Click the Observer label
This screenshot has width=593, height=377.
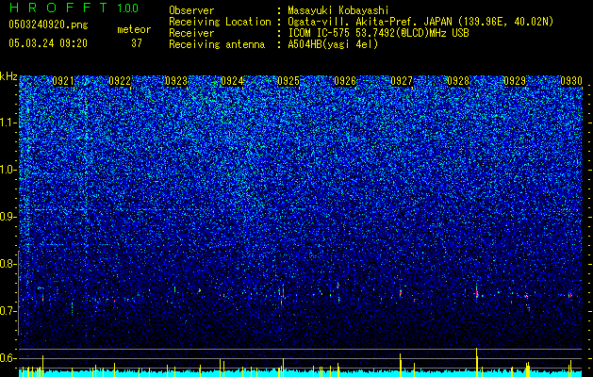click(x=191, y=10)
